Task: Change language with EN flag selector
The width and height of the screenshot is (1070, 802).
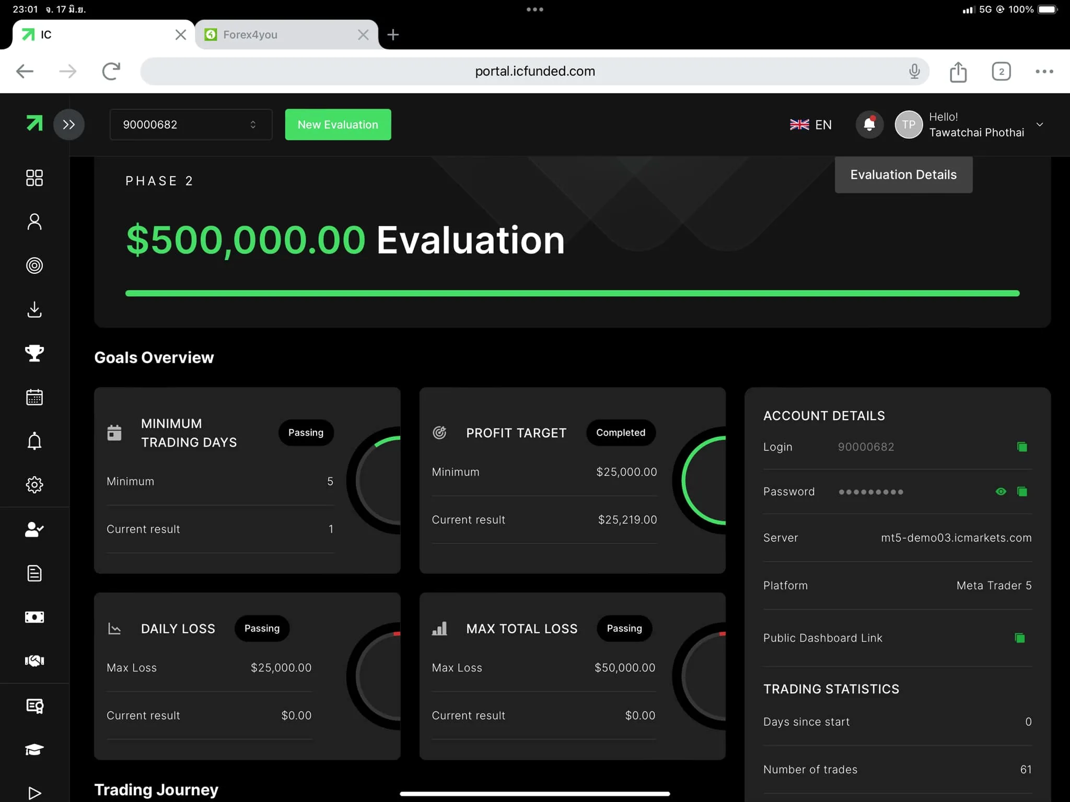Action: point(810,124)
